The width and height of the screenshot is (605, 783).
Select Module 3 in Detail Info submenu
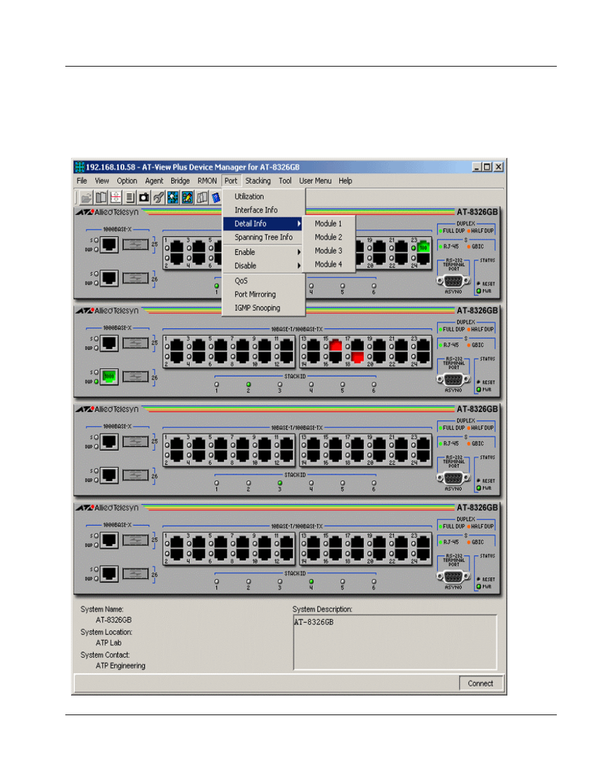click(329, 251)
